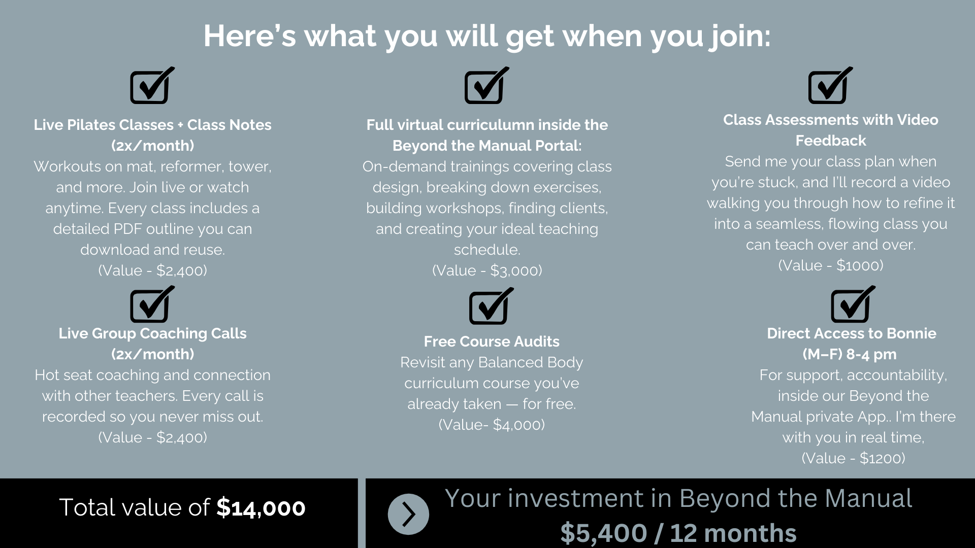Image resolution: width=975 pixels, height=548 pixels.
Task: Click the 'Direct Access to Bonnie' heading
Action: point(851,333)
